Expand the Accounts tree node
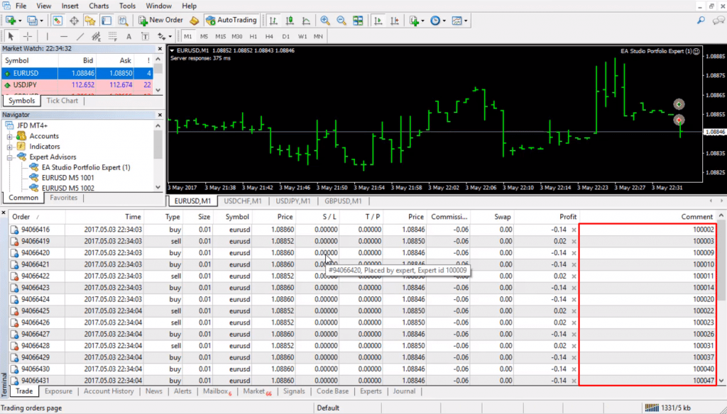 [11, 136]
